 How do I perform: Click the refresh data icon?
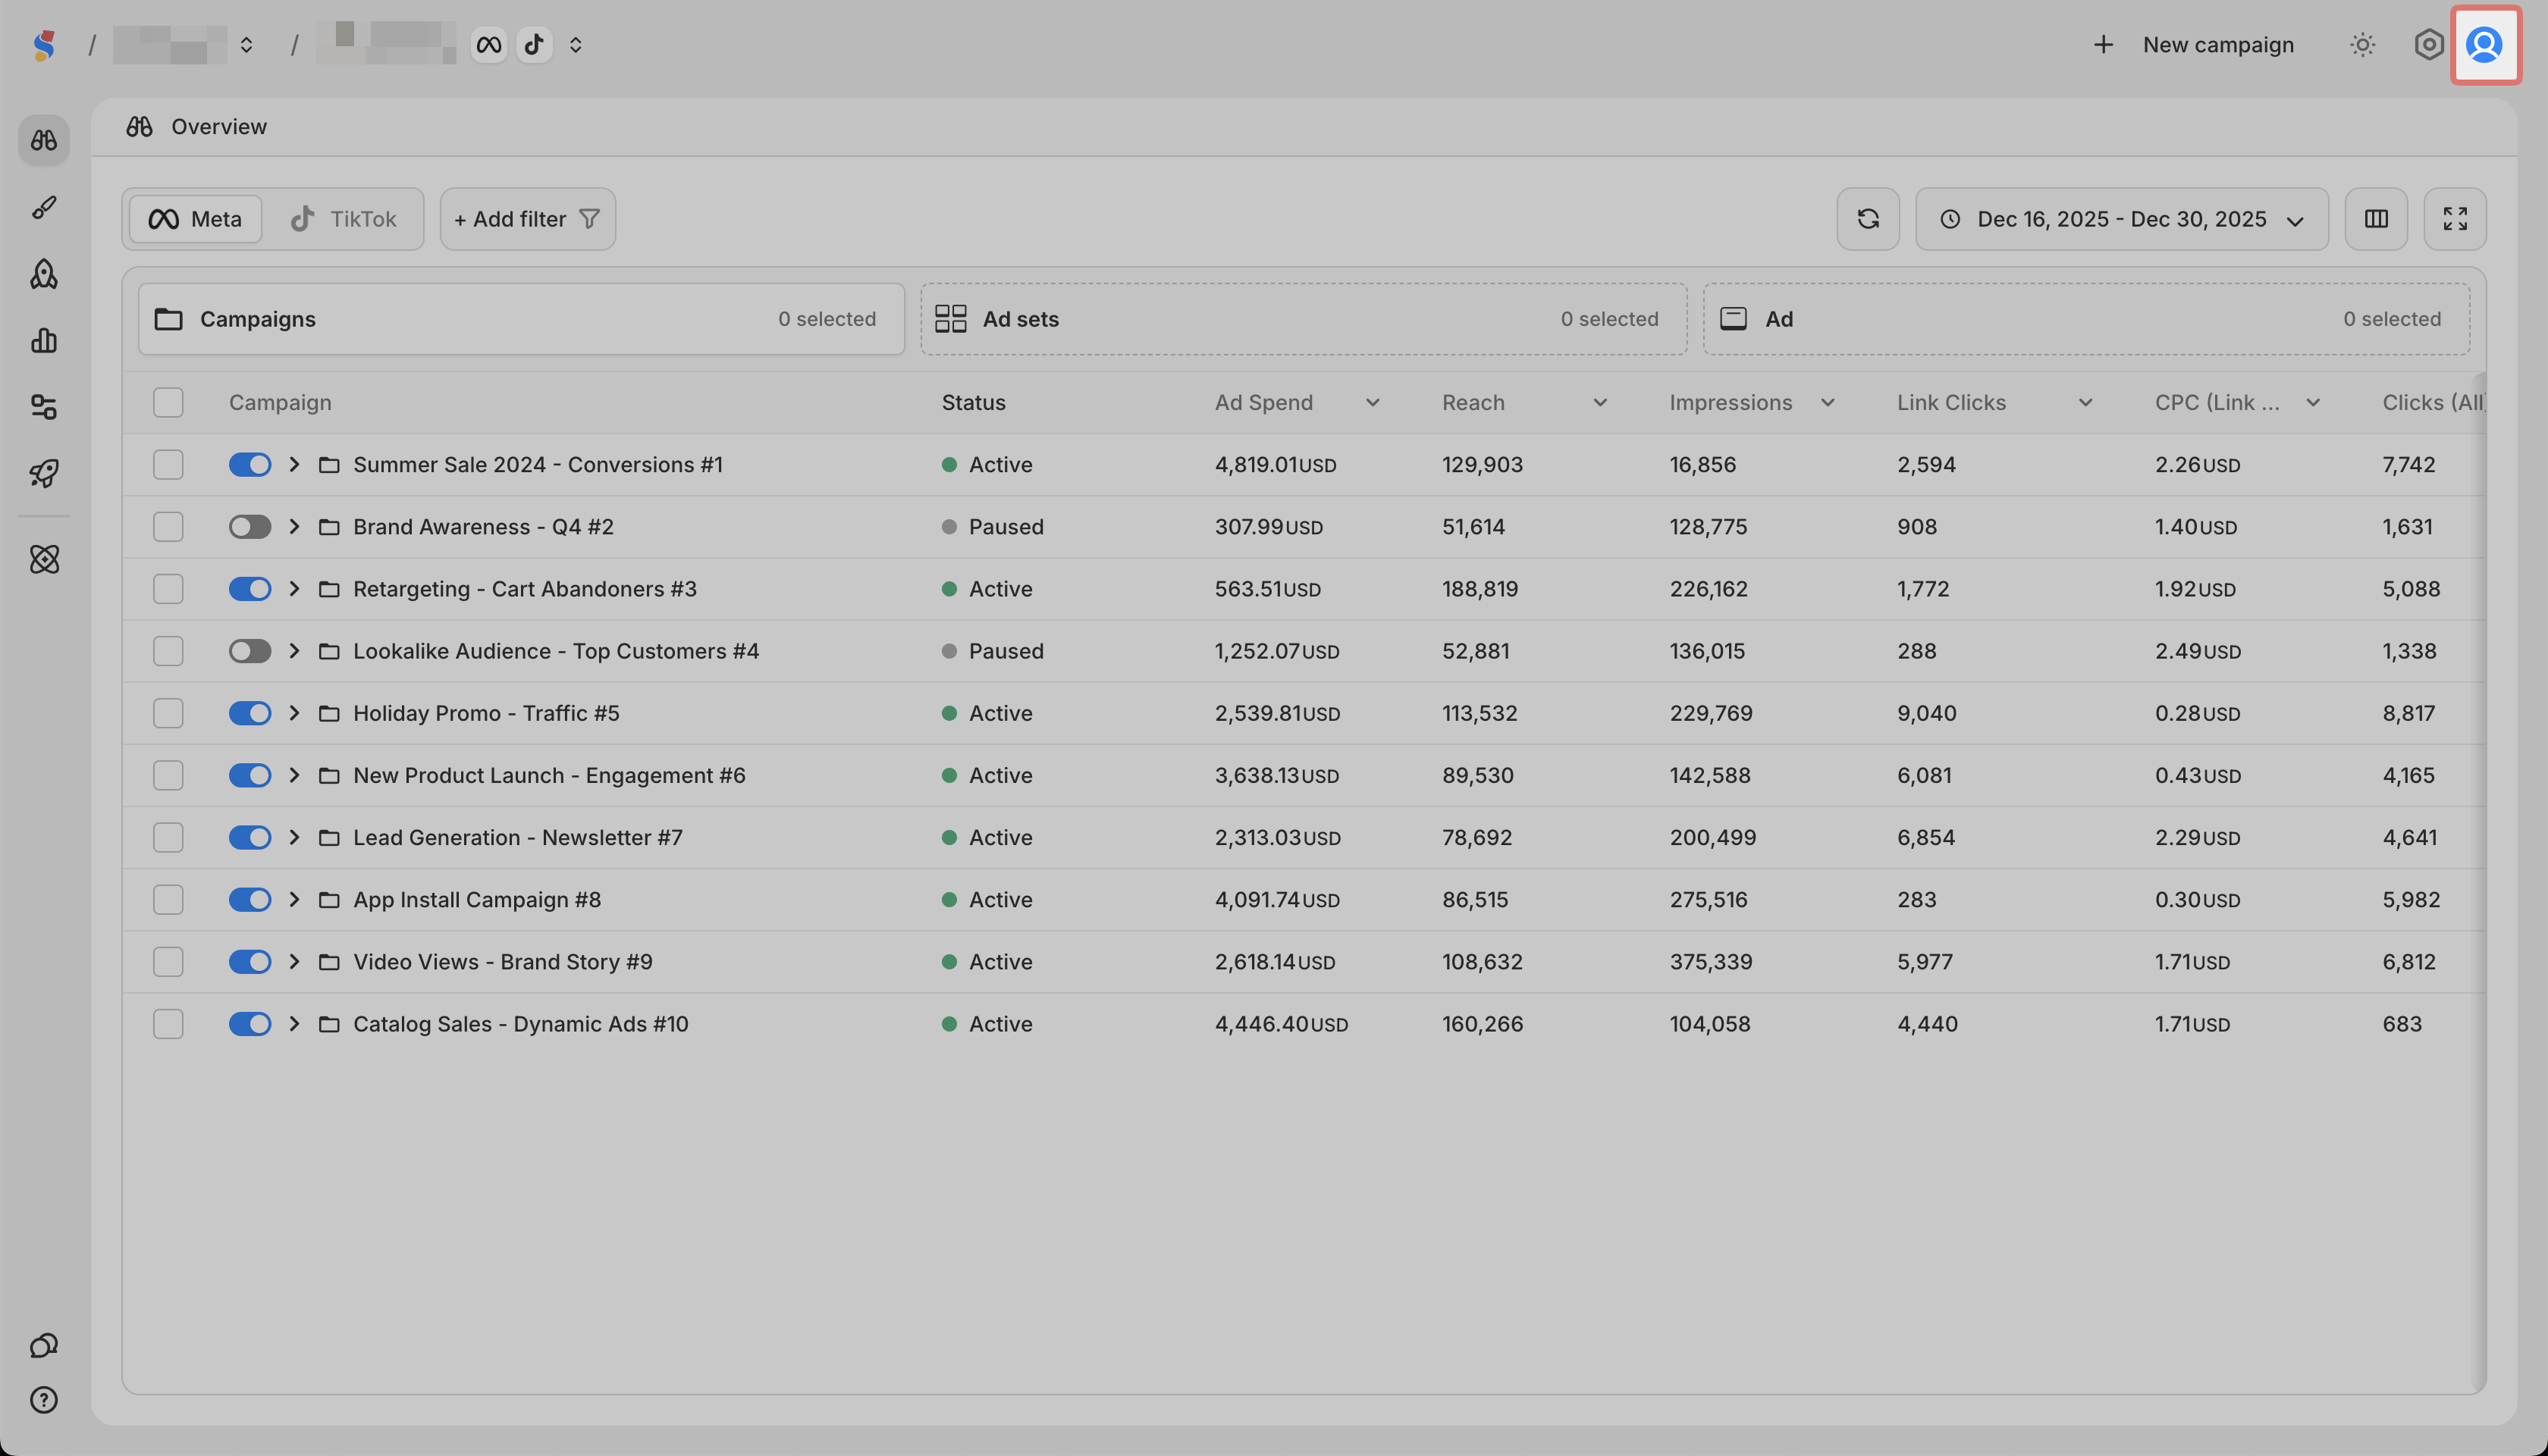(1868, 219)
